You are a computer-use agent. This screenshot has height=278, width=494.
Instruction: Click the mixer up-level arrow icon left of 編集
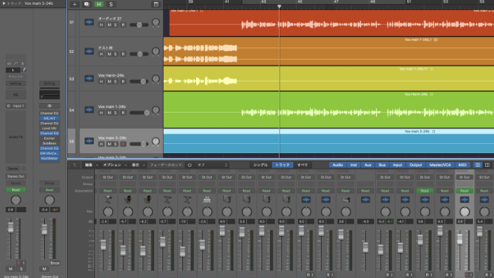[75, 165]
